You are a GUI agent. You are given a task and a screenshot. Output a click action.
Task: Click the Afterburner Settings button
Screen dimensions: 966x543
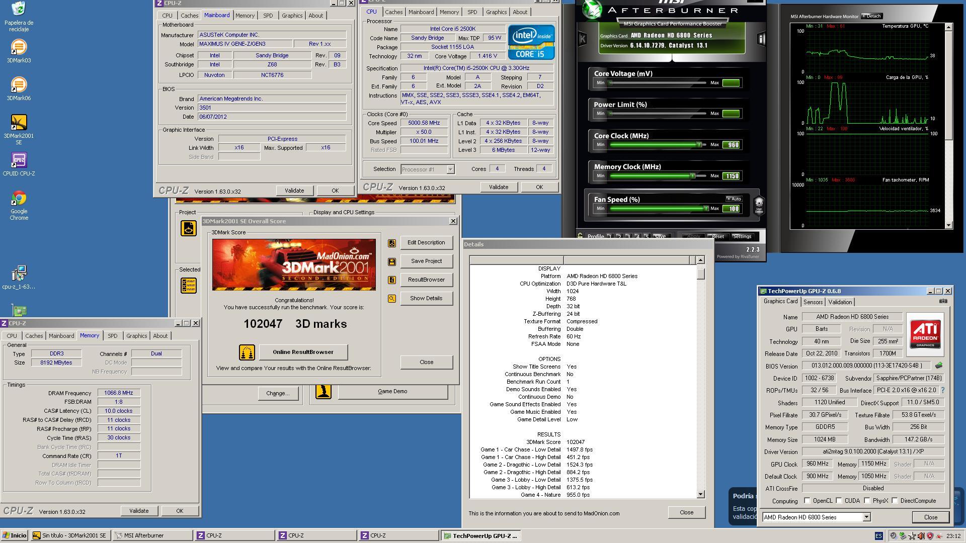pos(742,236)
